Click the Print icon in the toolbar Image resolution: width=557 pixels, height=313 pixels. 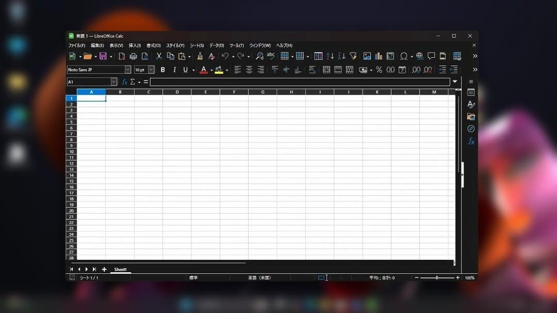coord(133,56)
